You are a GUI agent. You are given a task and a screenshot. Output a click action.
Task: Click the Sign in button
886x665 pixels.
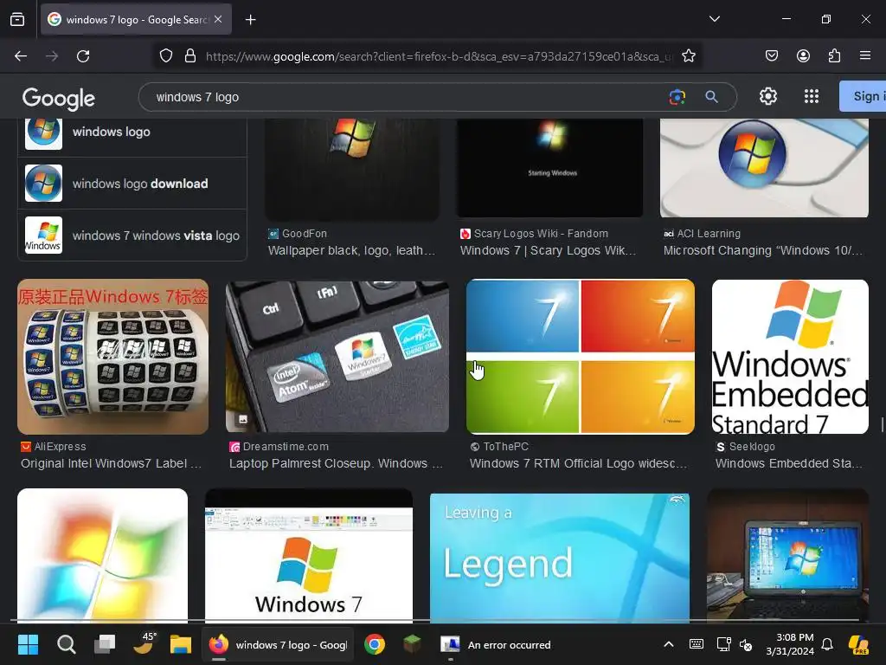[x=863, y=96]
